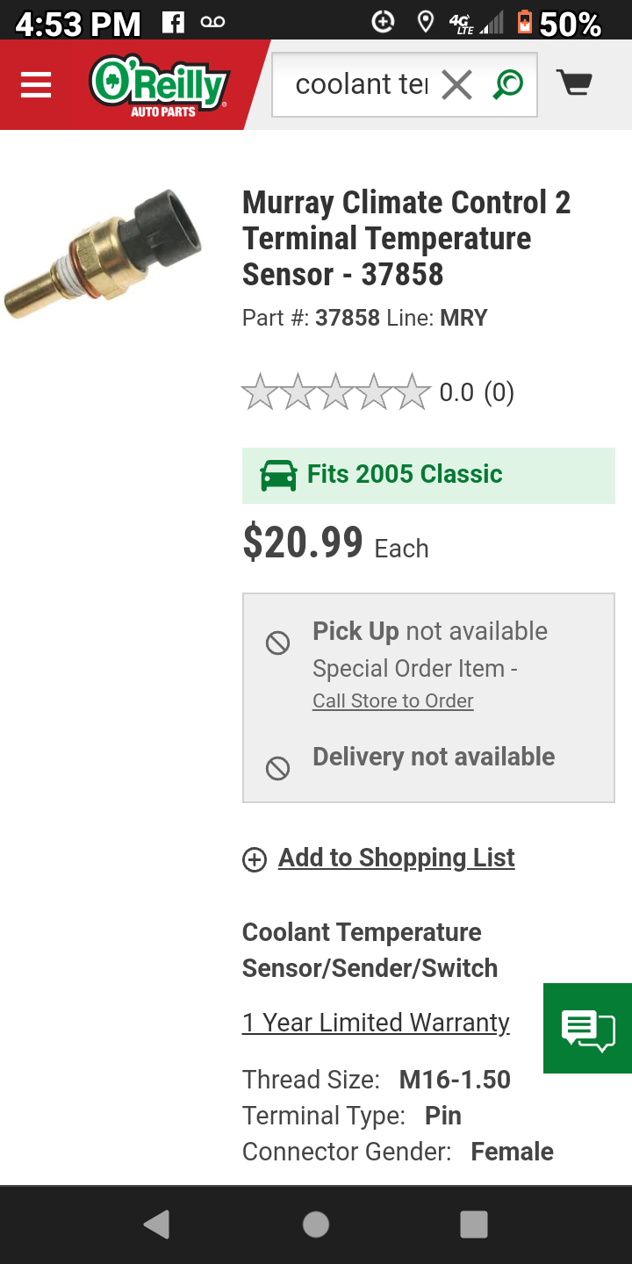The width and height of the screenshot is (632, 1264).
Task: Tap the green car fitment icon
Action: coord(278,475)
